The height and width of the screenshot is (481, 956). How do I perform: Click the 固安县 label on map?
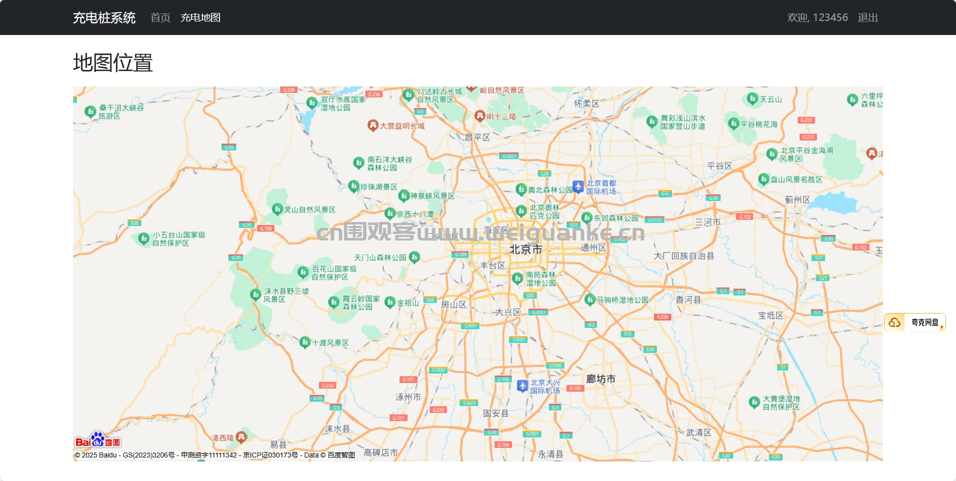pos(495,413)
